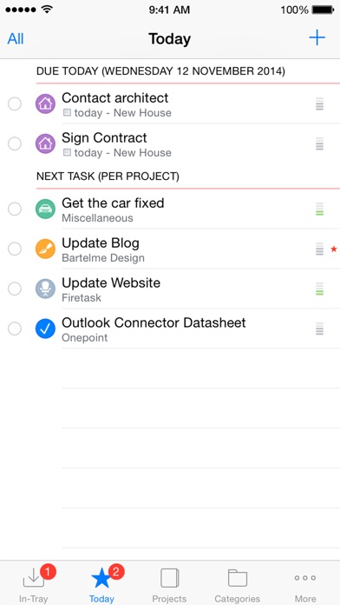The height and width of the screenshot is (605, 340).
Task: Tap priority bars for Get the car fixed
Action: [x=319, y=209]
